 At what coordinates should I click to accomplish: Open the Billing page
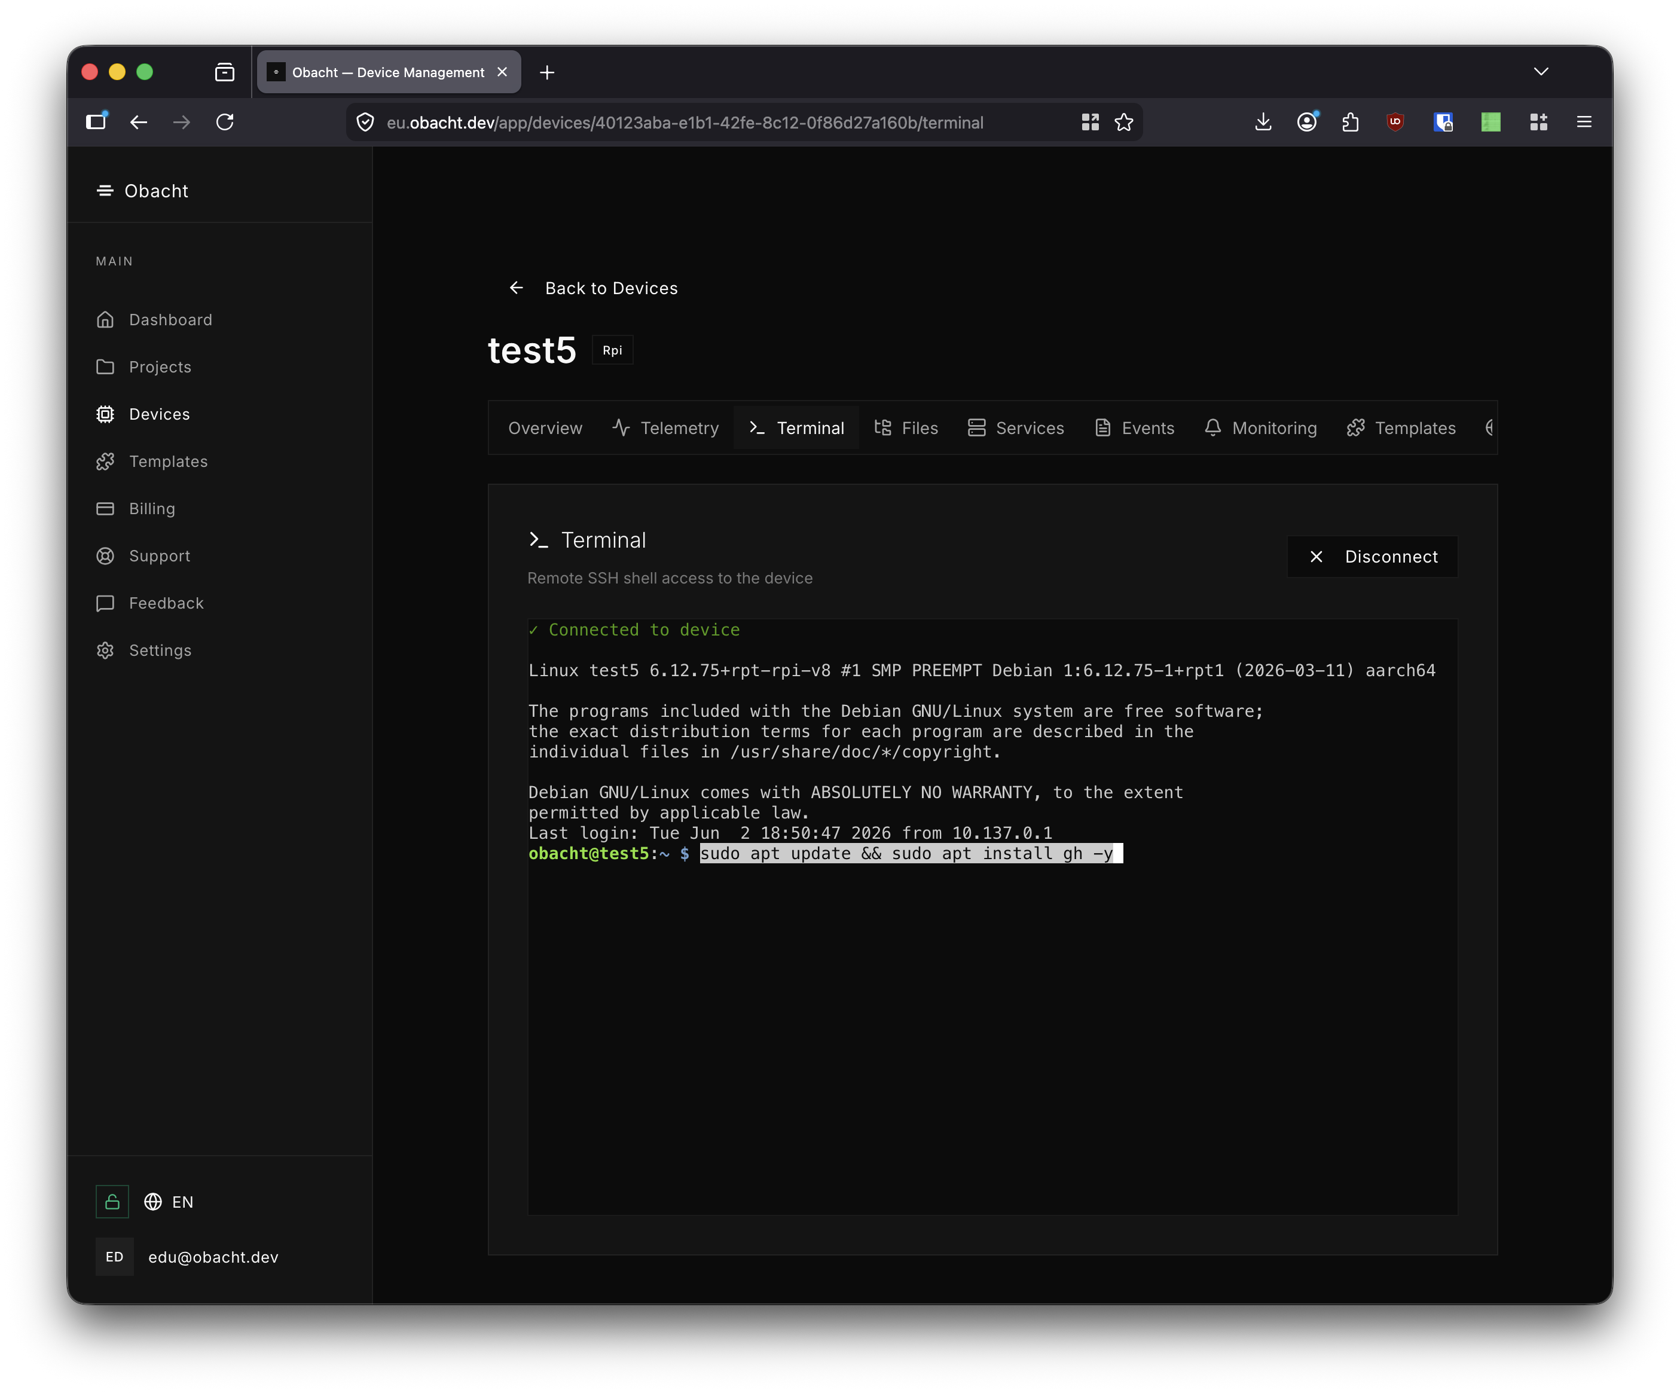136,509
